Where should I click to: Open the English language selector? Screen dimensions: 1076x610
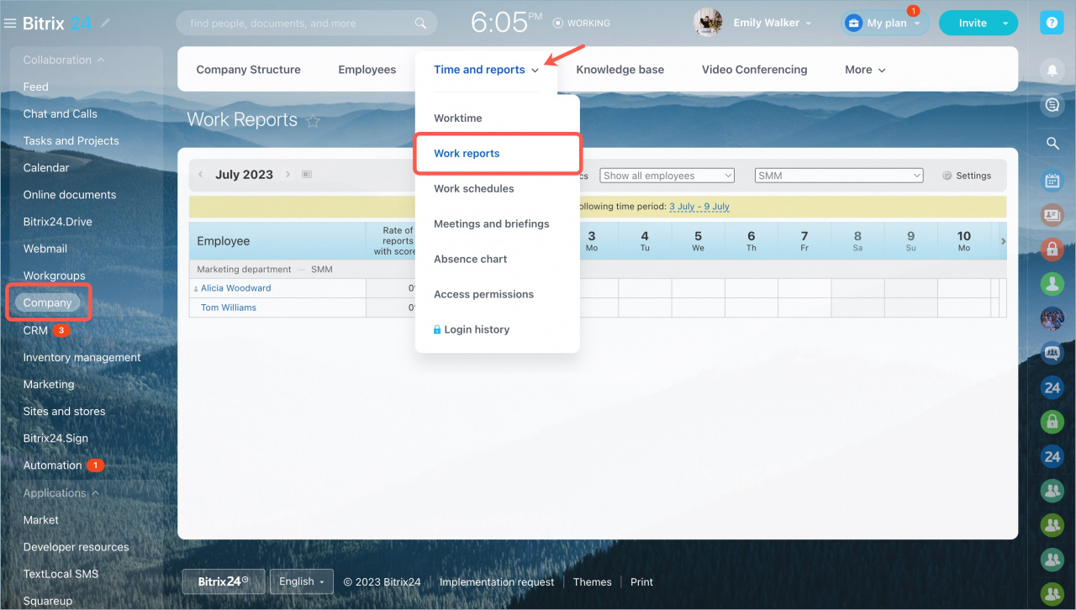pyautogui.click(x=301, y=581)
